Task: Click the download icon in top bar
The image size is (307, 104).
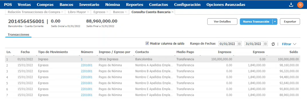Action: click(291, 5)
